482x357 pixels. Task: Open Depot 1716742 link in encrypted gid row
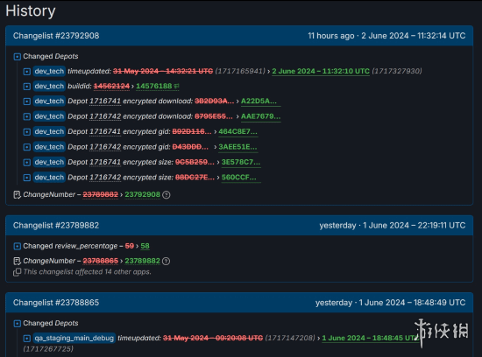coord(105,147)
